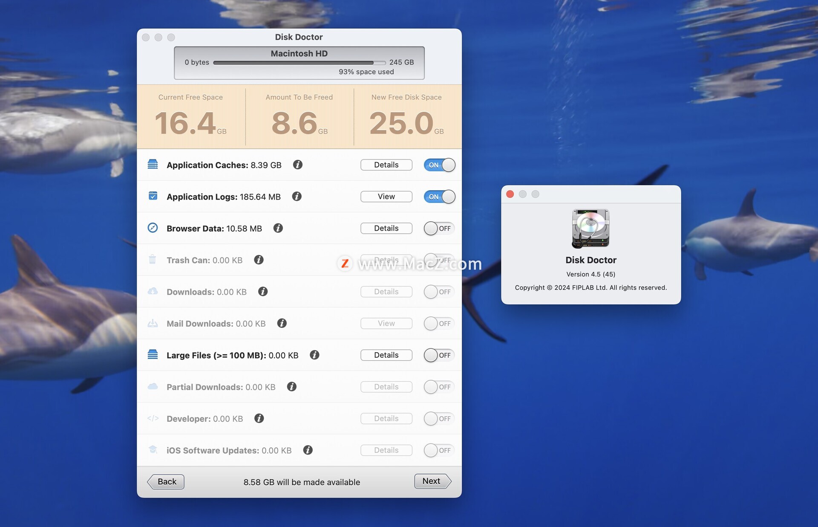Click the FIPLAB copyright text in About window
Screen dimensions: 818x527
[591, 287]
